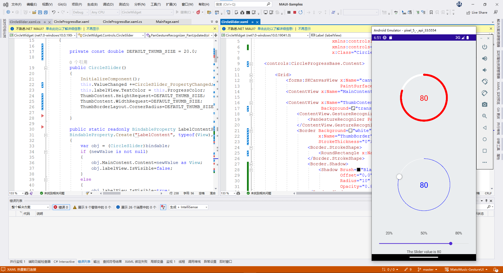The width and height of the screenshot is (503, 273).
Task: Toggle the 26 messages filter in Error List
Action: coord(136,207)
